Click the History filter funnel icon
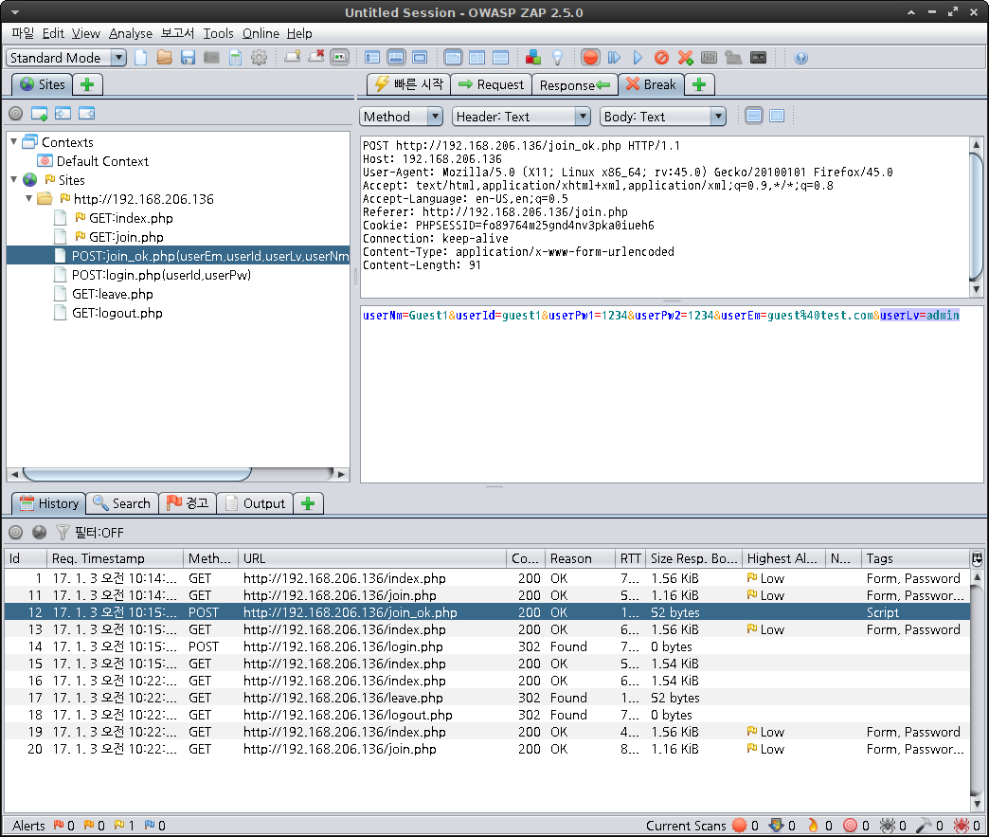This screenshot has width=989, height=837. pos(63,533)
